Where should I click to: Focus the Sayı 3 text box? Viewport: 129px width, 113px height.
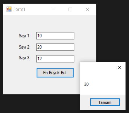[x=55, y=59]
